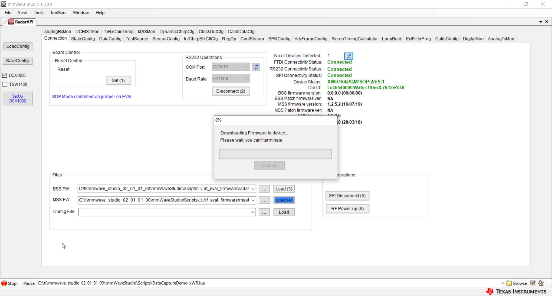Image resolution: width=552 pixels, height=296 pixels.
Task: Open the AnalogTxMon tab
Action: (501, 39)
